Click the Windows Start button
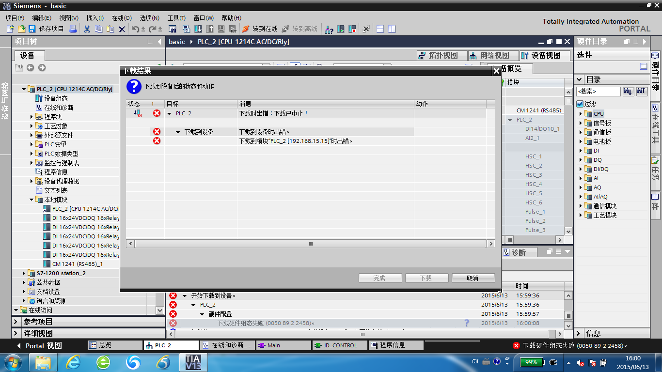The height and width of the screenshot is (372, 662). click(12, 362)
